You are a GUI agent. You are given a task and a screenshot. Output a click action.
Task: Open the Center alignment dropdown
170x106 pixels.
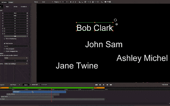pyautogui.click(x=16, y=58)
